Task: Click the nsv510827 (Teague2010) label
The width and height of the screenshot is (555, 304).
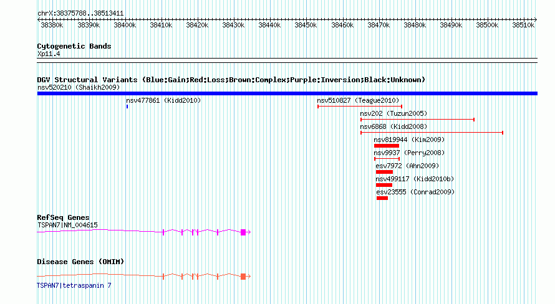Action: 358,100
